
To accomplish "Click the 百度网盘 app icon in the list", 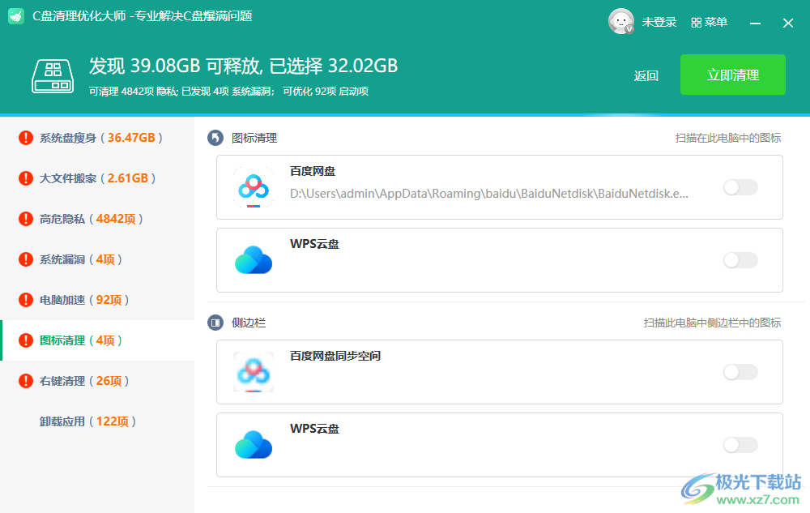I will (x=254, y=187).
